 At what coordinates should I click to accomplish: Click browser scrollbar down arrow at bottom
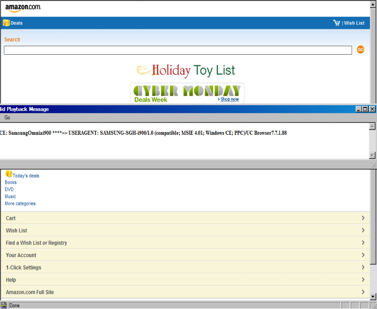373,296
